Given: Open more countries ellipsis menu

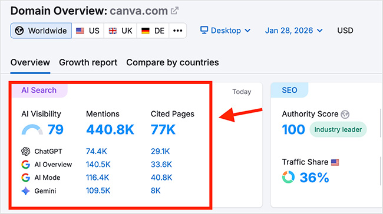Looking at the screenshot, I should click(177, 31).
